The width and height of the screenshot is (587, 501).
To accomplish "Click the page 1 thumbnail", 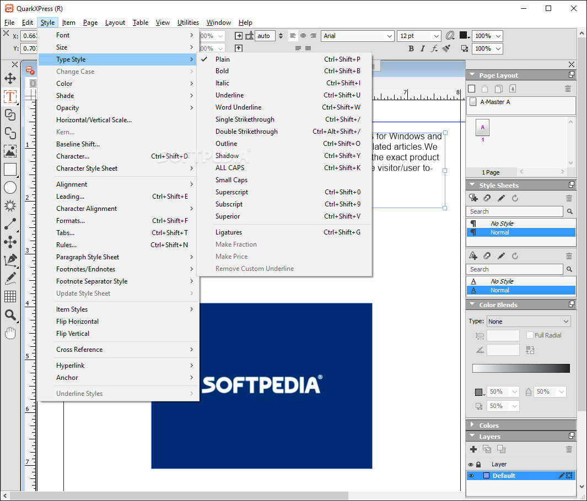I will point(483,128).
